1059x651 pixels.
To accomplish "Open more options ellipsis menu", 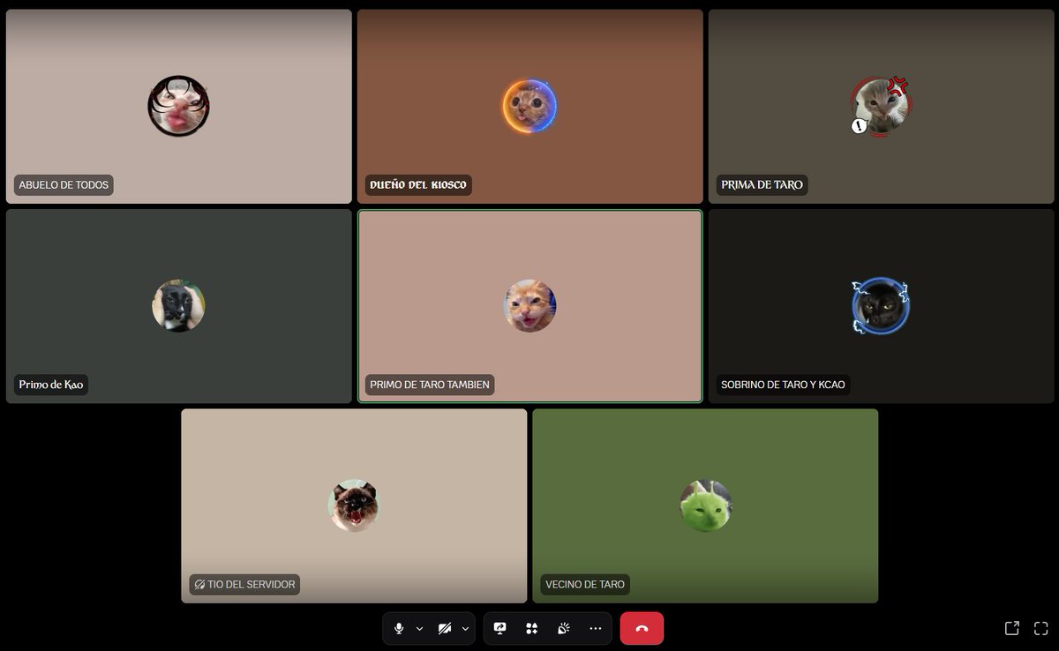I will [x=595, y=628].
